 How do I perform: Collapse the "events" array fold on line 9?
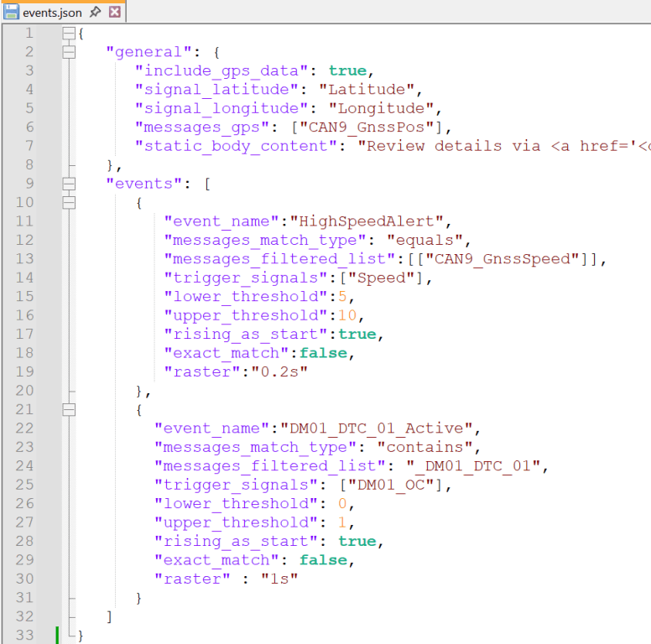(x=69, y=184)
